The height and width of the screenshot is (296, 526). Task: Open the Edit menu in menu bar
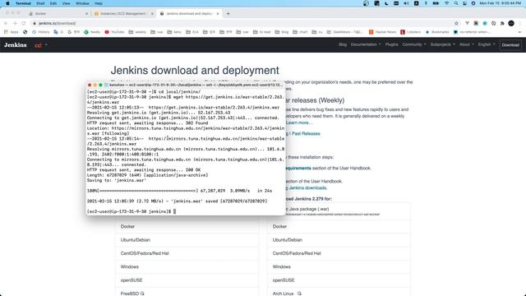pyautogui.click(x=53, y=3)
